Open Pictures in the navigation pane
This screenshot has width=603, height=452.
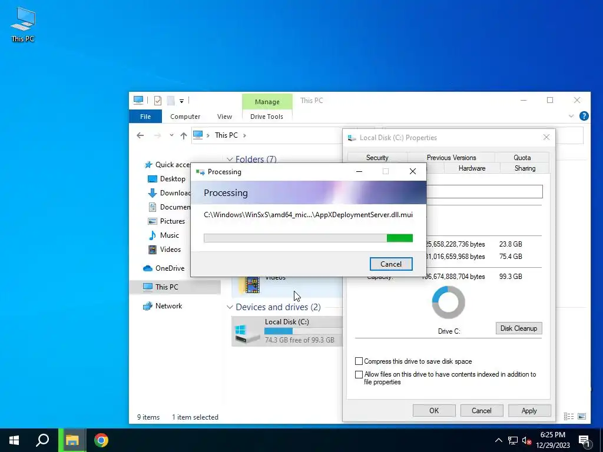(167, 221)
